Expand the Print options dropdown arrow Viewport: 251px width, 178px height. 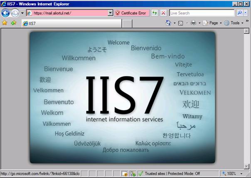199,23
